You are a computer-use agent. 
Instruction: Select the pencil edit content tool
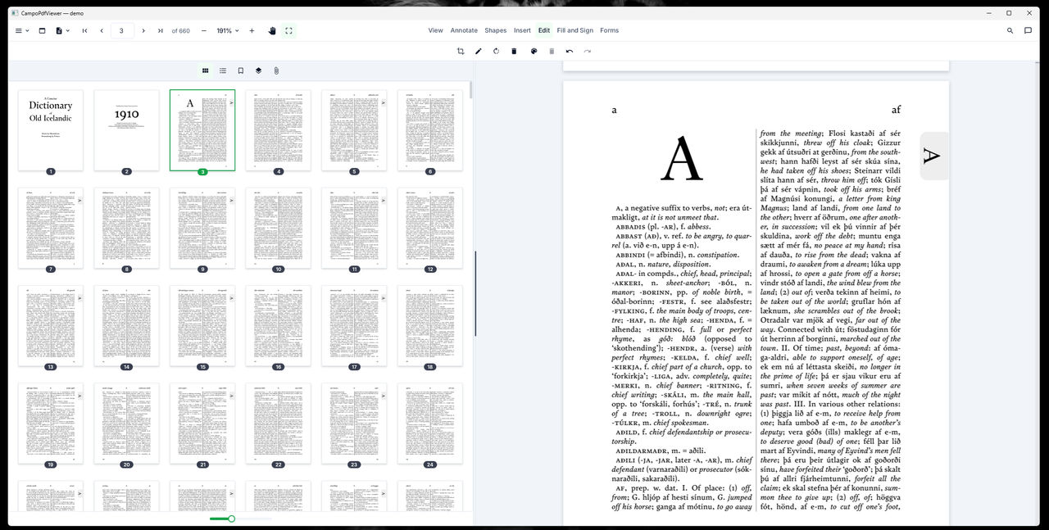coord(479,51)
